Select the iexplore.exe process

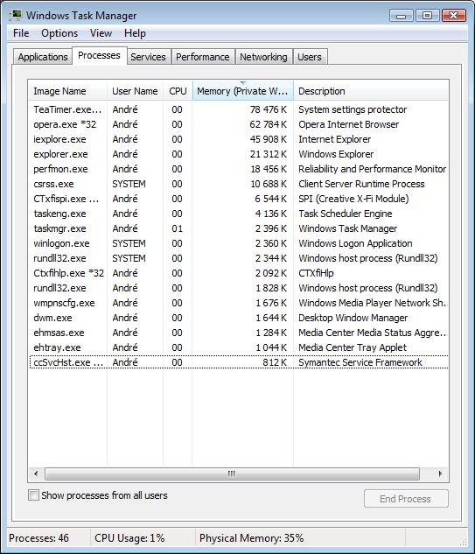coord(239,139)
